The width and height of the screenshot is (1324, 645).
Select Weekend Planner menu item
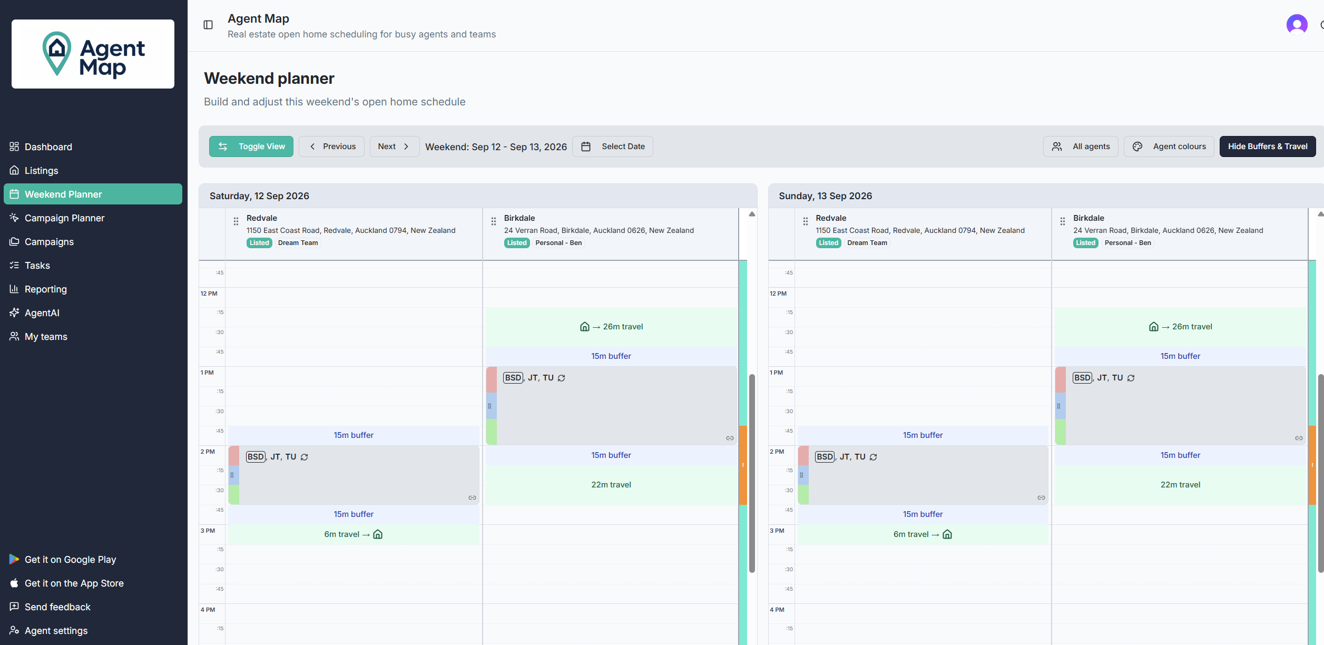[x=93, y=194]
